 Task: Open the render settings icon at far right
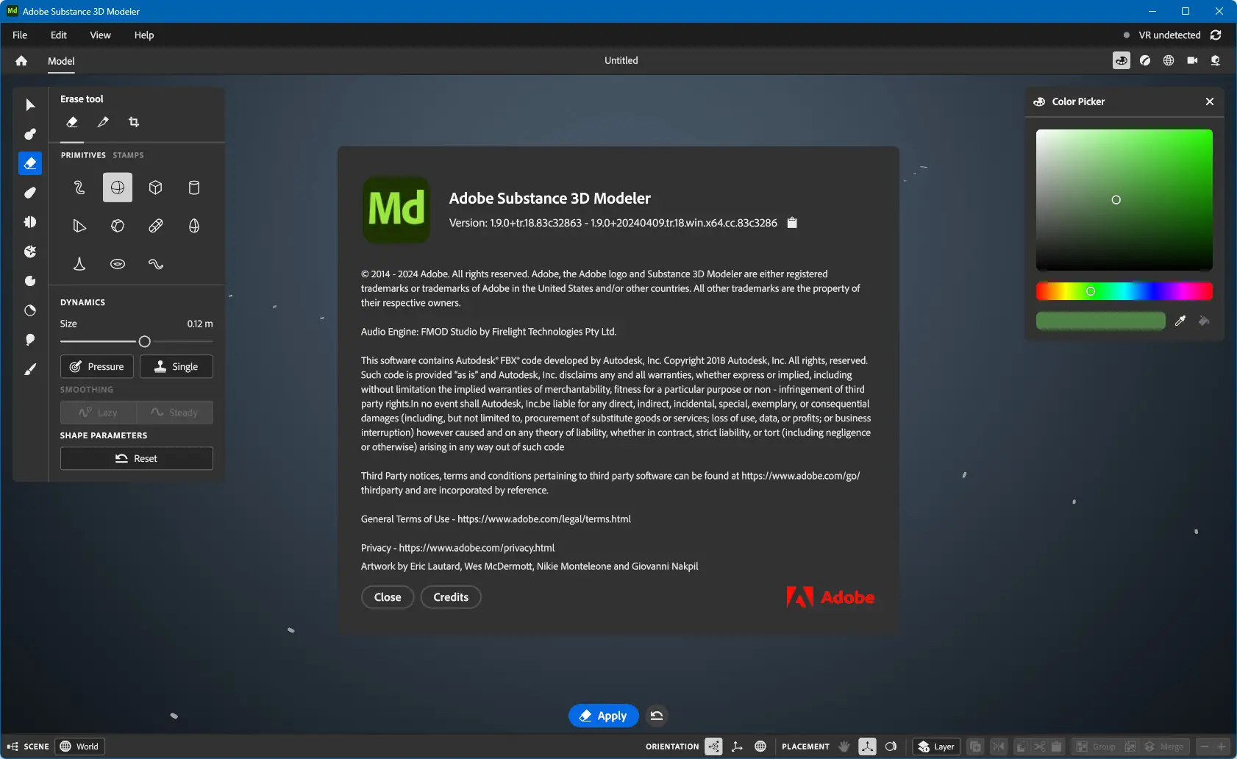(x=1216, y=61)
